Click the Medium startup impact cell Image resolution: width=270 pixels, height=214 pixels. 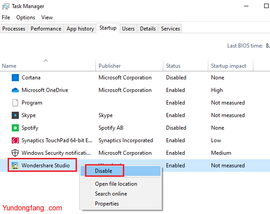(221, 153)
